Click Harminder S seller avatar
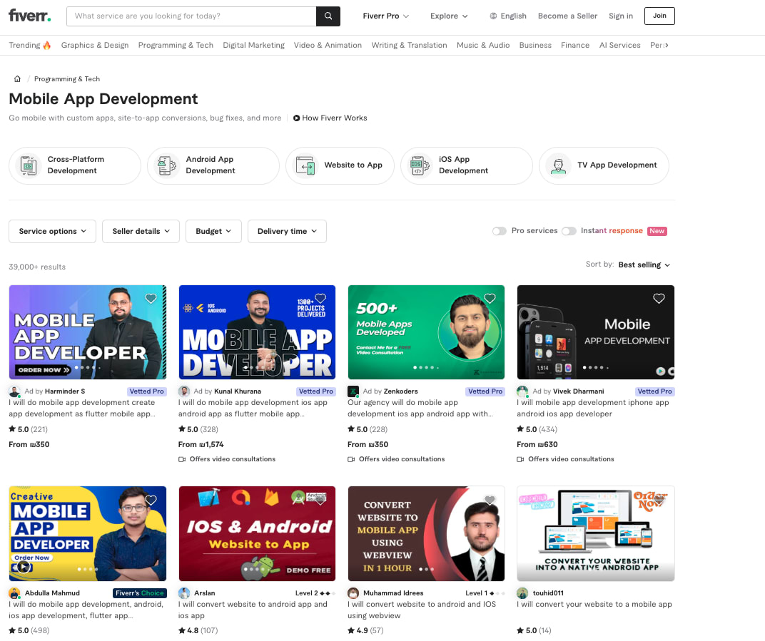The width and height of the screenshot is (765, 641). click(x=15, y=391)
